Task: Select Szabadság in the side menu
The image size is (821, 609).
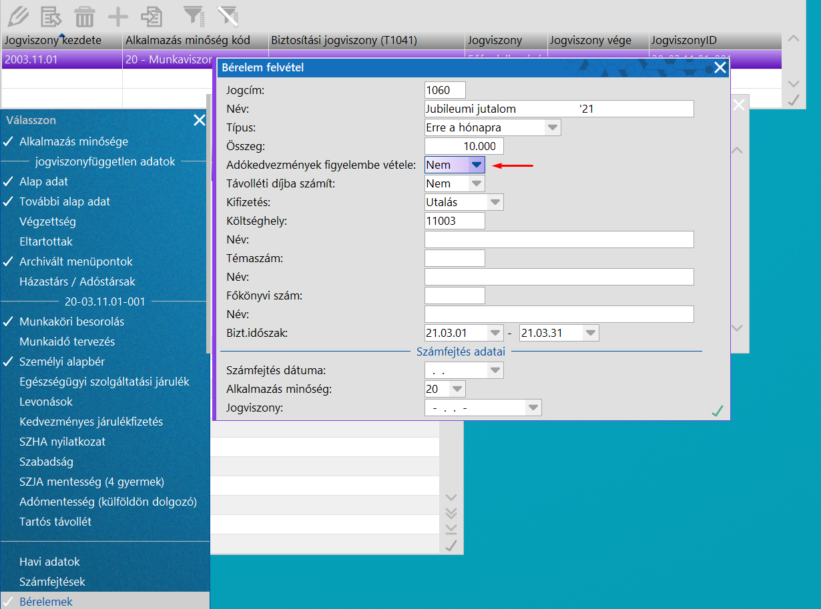Action: pos(46,462)
